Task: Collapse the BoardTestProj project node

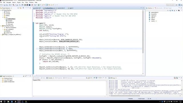Action: (1, 10)
